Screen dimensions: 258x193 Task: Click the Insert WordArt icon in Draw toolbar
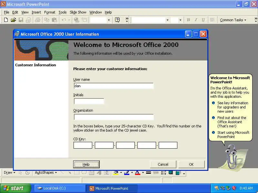click(x=99, y=173)
